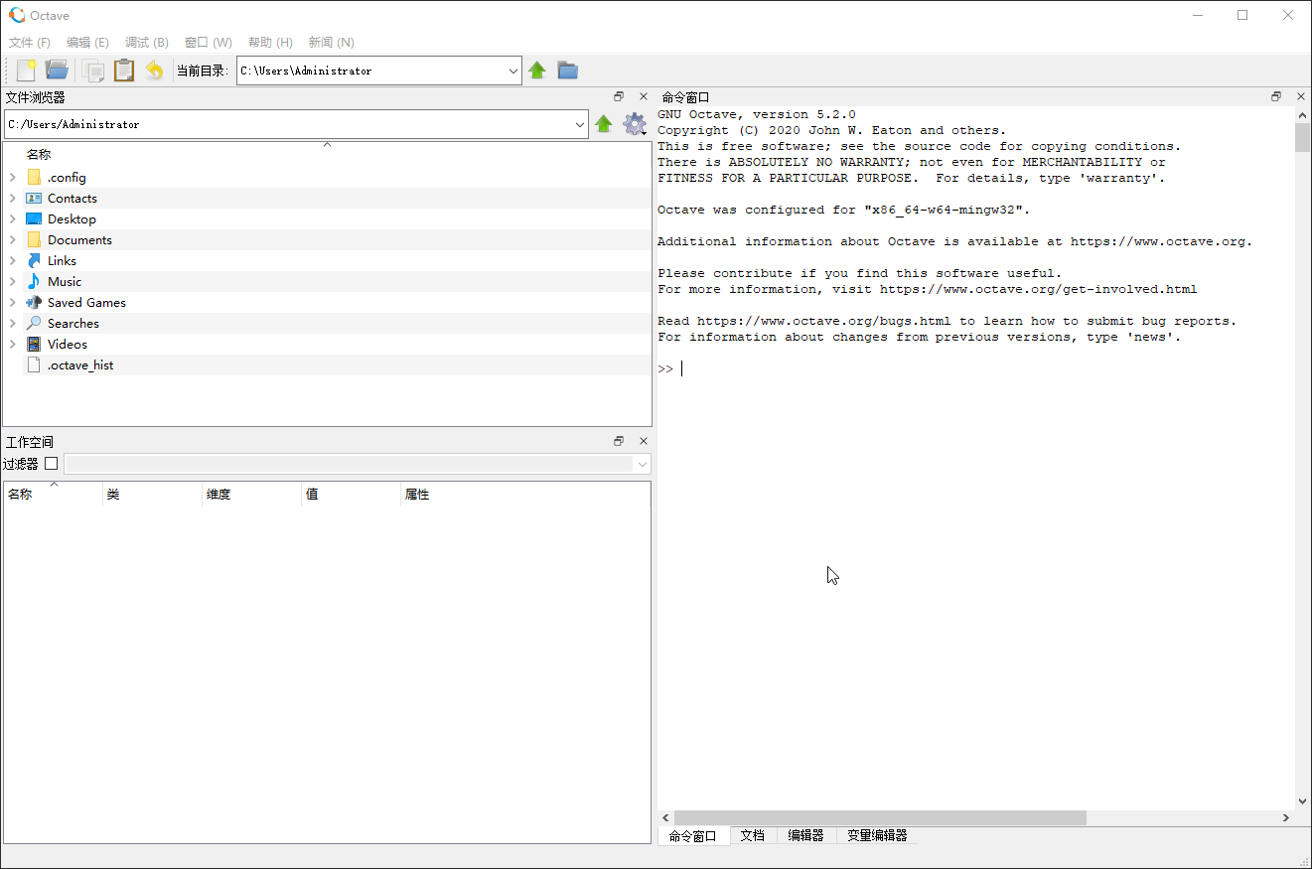Click the Undo arrow icon
This screenshot has height=869, width=1312.
pyautogui.click(x=154, y=71)
